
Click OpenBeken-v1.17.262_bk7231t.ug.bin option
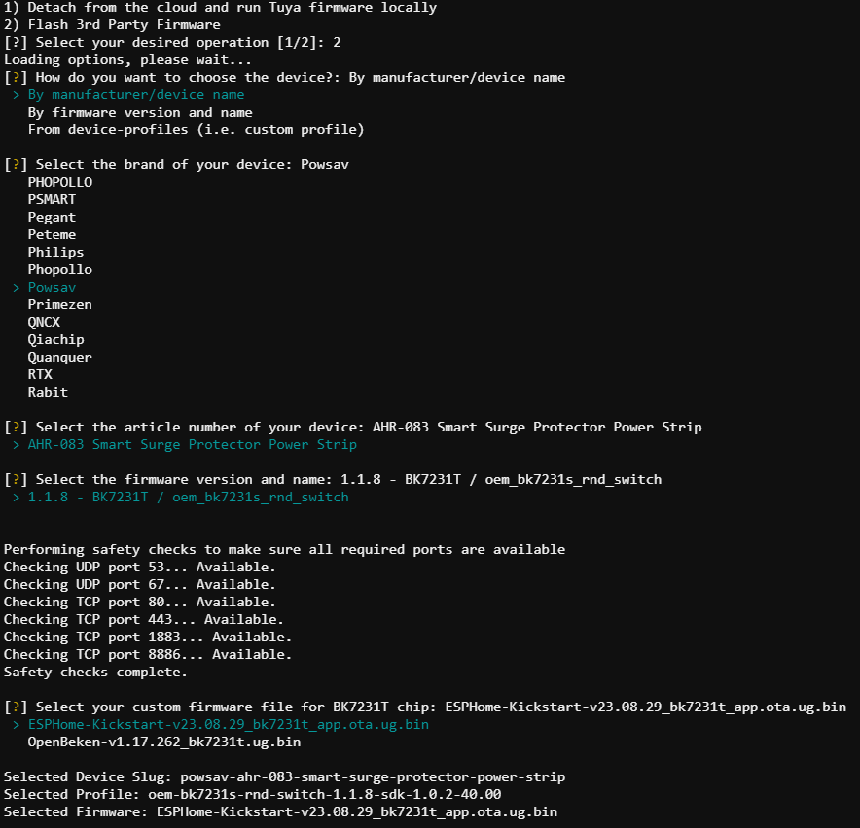tap(164, 742)
